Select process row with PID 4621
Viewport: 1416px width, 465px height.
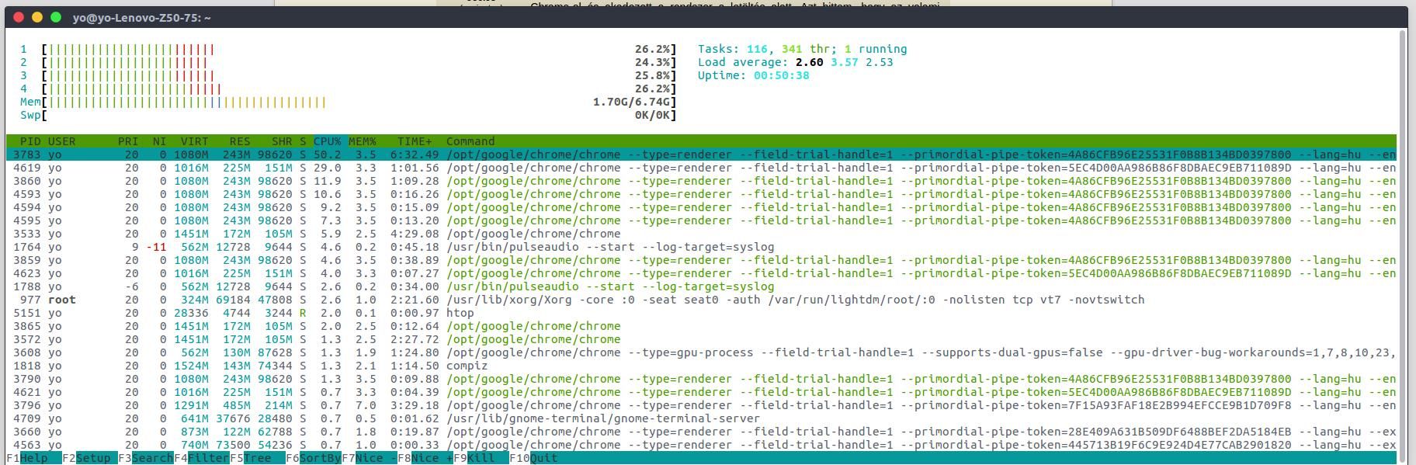pos(701,392)
